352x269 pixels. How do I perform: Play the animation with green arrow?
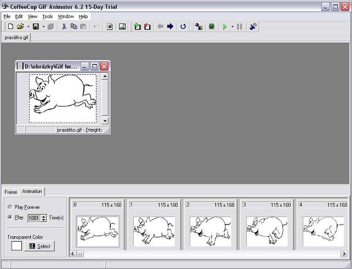[x=224, y=27]
